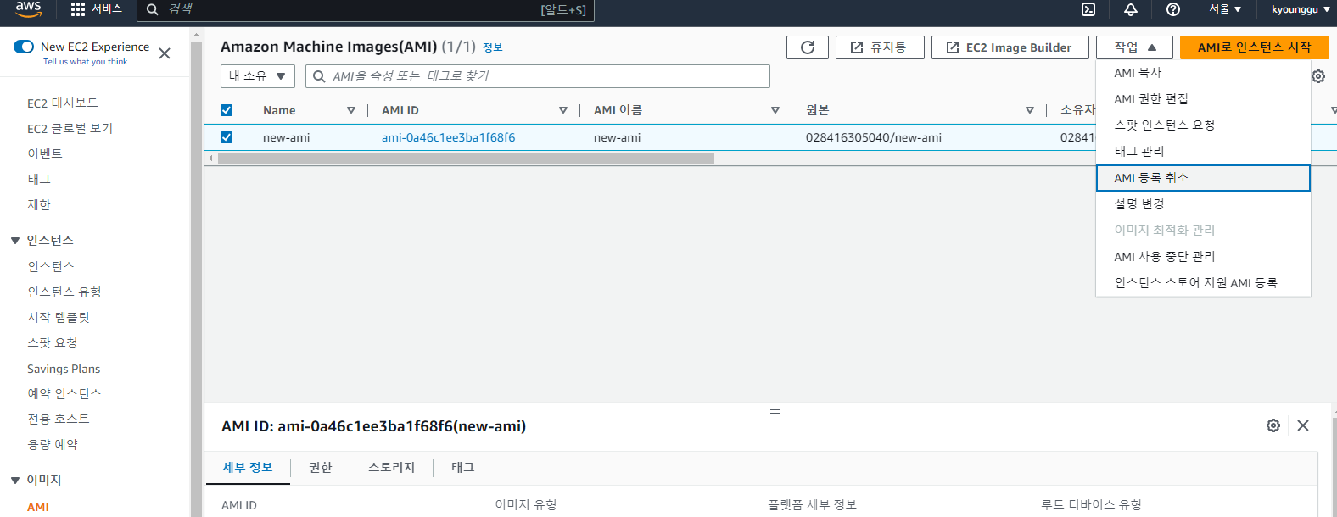Switch to the 태그 detail tab
This screenshot has width=1337, height=517.
tap(463, 468)
